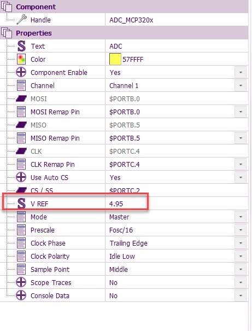Image resolution: width=252 pixels, height=331 pixels.
Task: Click the list icon next to Channel
Action: [x=21, y=85]
